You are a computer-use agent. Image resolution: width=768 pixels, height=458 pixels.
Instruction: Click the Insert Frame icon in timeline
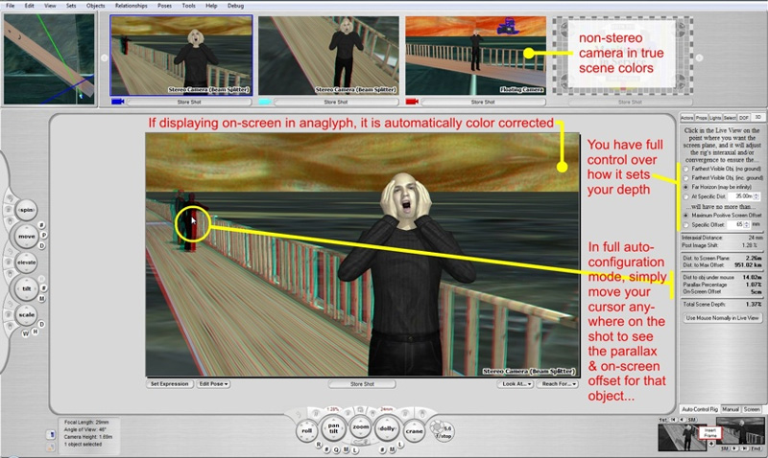pos(710,432)
